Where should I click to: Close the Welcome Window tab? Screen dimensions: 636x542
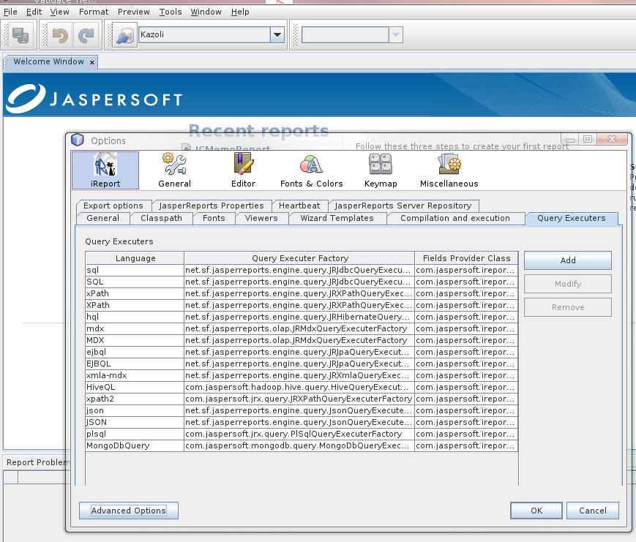(x=92, y=62)
